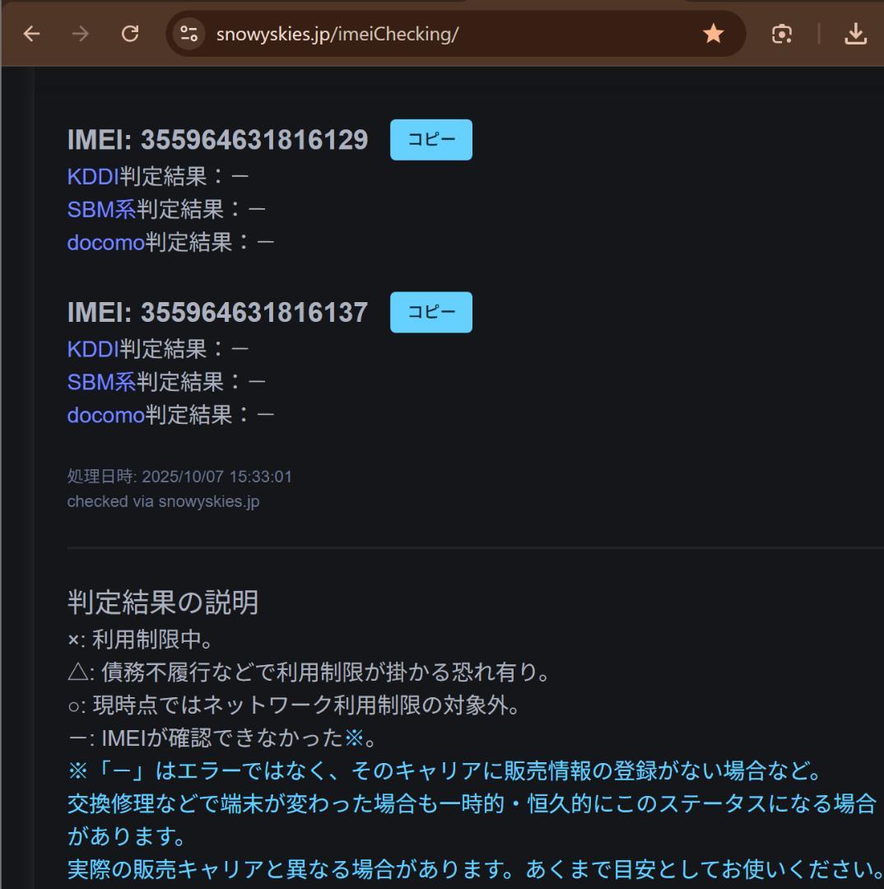
Task: Open the docomo link under the second IMEI
Action: [x=104, y=415]
